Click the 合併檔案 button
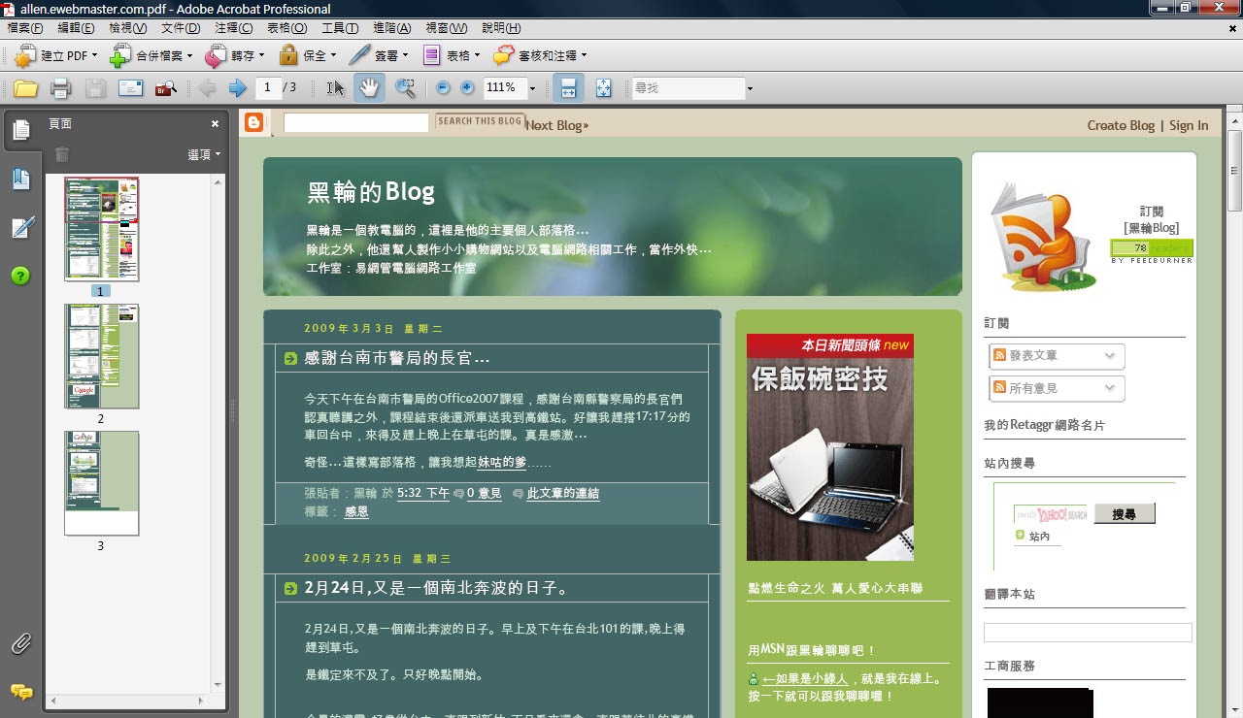 point(151,56)
